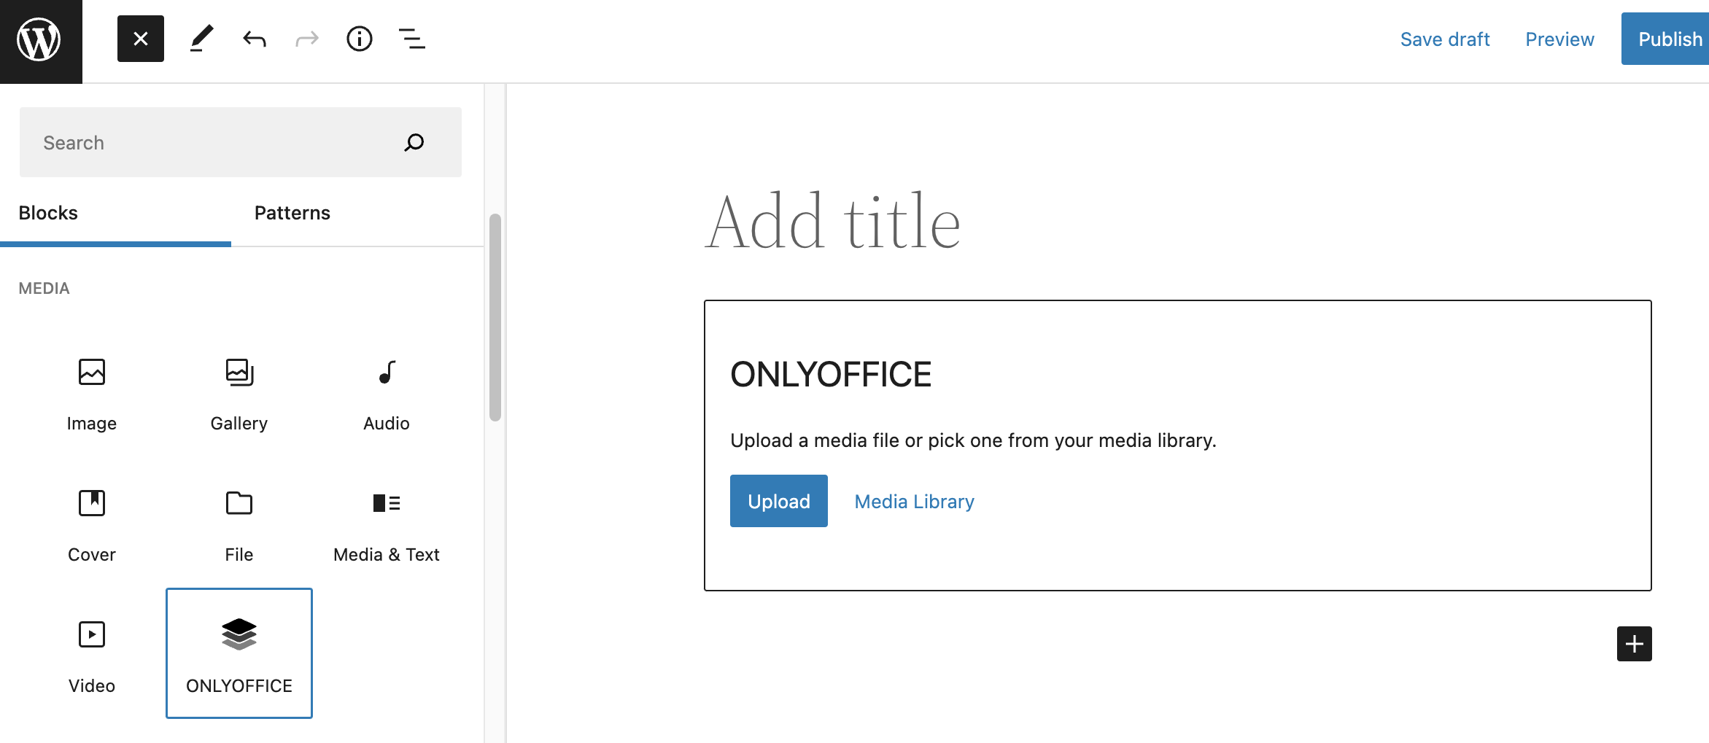Switch to the Blocks tab
The height and width of the screenshot is (743, 1709).
click(47, 213)
